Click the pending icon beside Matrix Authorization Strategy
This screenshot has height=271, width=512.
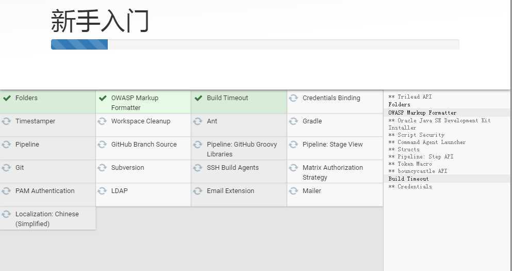(x=293, y=167)
